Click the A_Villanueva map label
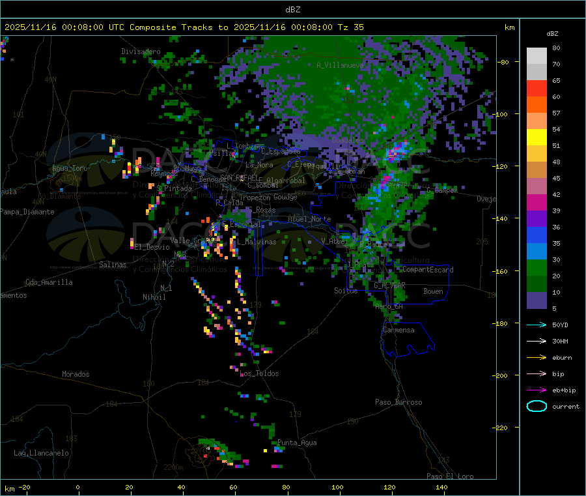Viewport: 586px width, 496px height. point(340,65)
